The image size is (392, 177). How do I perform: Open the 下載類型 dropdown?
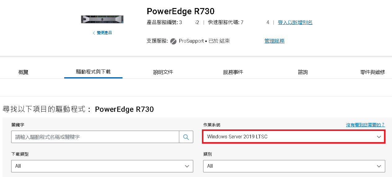coord(102,166)
